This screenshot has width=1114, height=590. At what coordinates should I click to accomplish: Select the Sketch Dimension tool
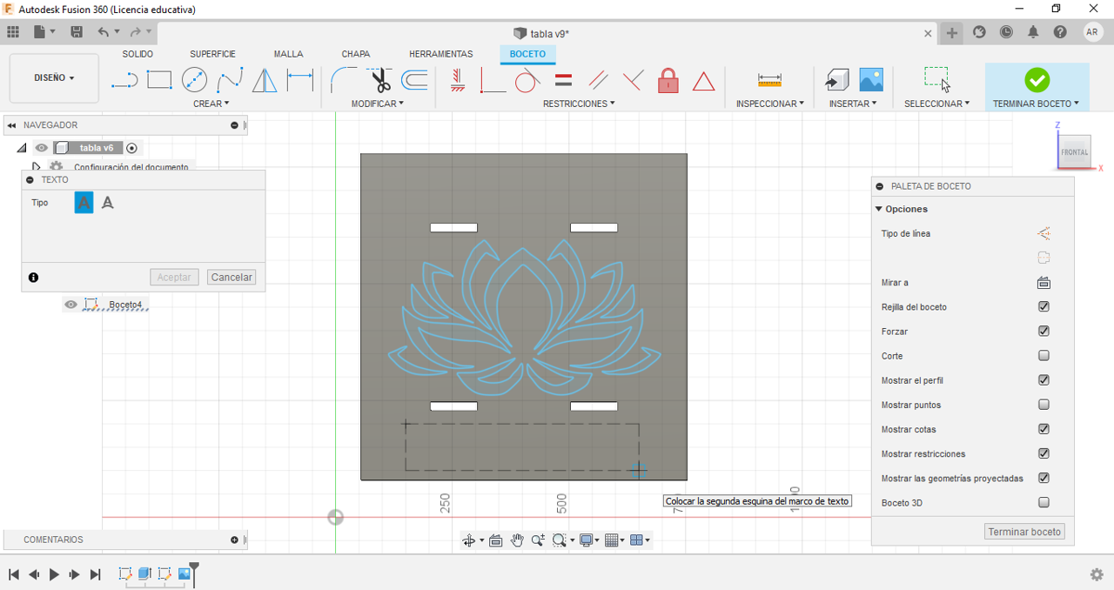tap(300, 81)
